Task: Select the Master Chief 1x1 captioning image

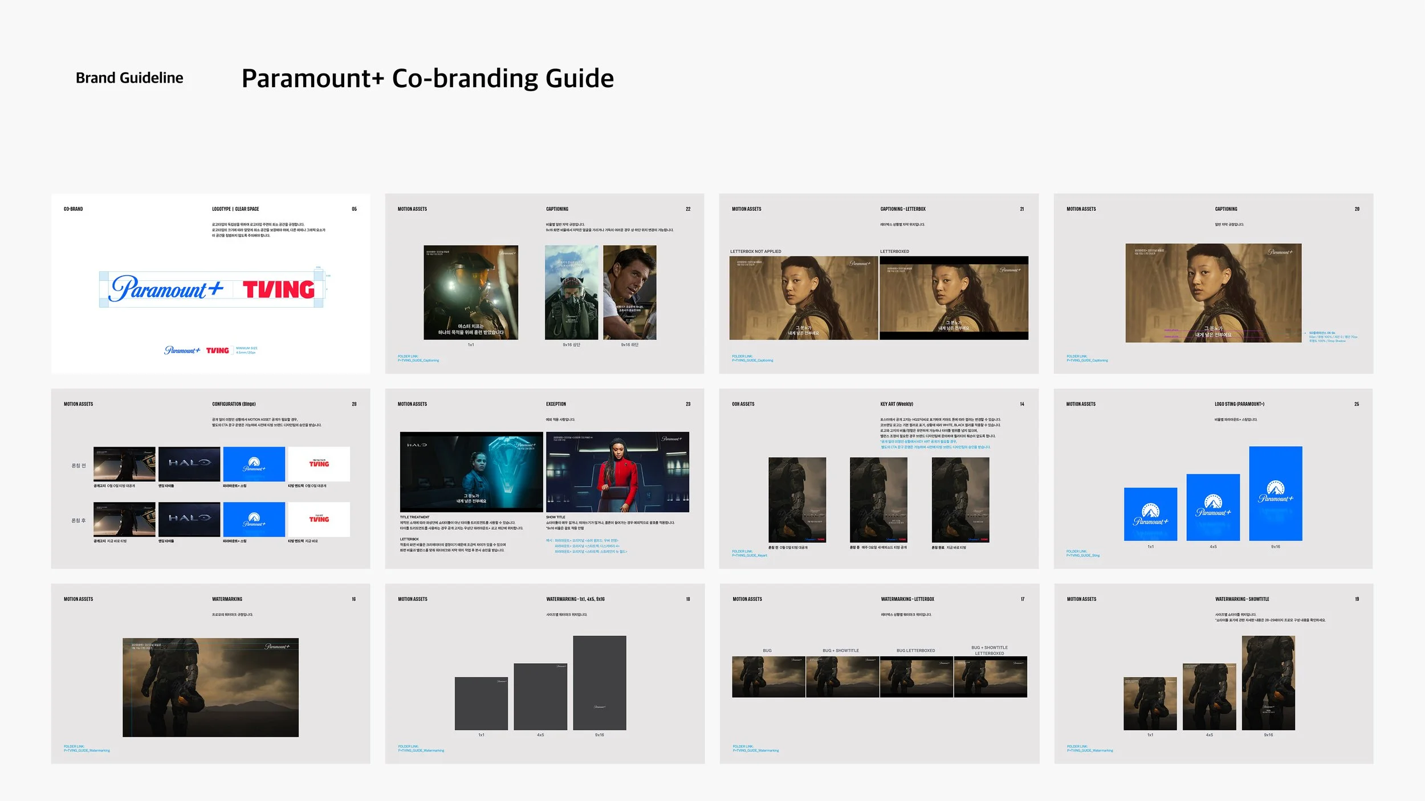Action: point(470,292)
